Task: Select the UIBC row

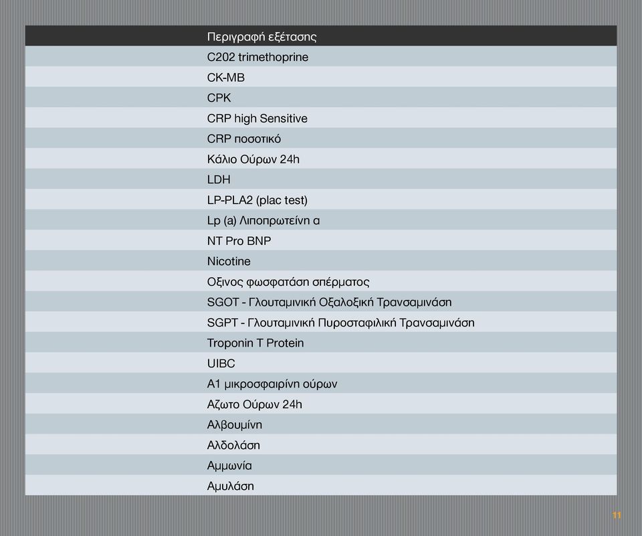Action: pyautogui.click(x=321, y=363)
